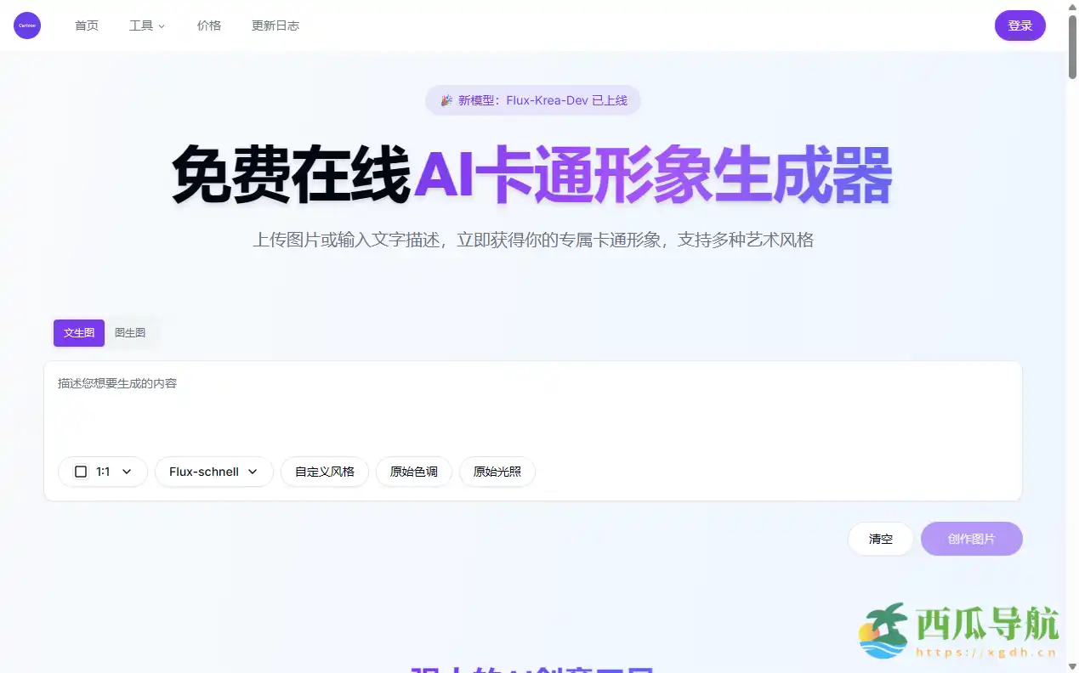The image size is (1079, 673).
Task: Click the 西瓜导航 watermelon watermark logo
Action: [x=884, y=631]
